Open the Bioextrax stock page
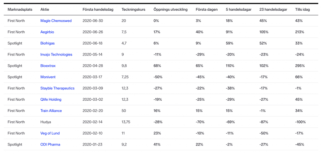 tap(48, 66)
